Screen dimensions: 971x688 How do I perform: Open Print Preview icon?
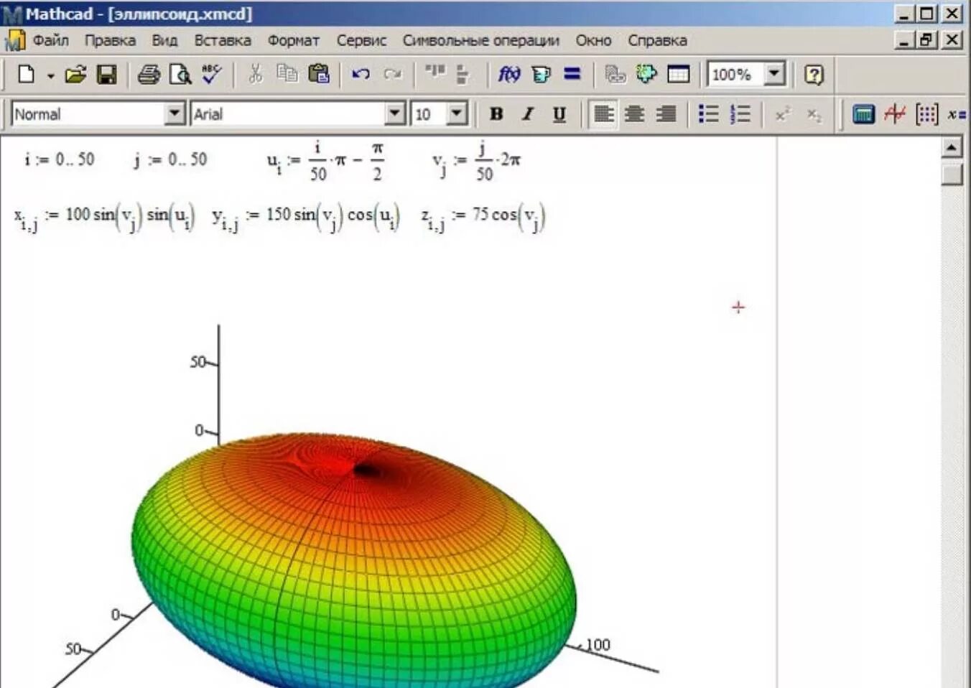(180, 74)
